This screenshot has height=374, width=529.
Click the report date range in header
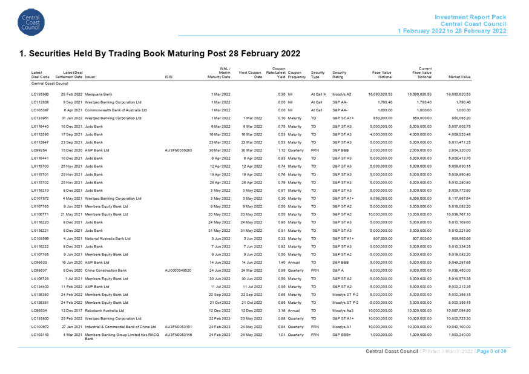tap(452, 31)
